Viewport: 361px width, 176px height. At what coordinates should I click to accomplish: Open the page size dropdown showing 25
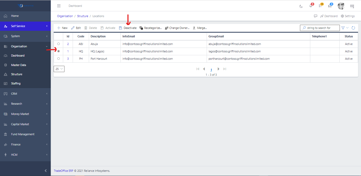point(59,69)
